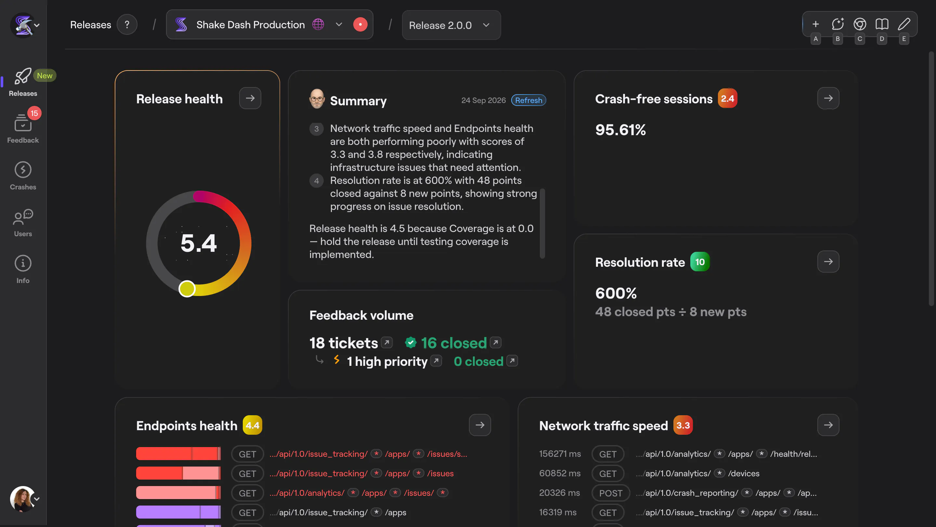This screenshot has height=527, width=936.
Task: Click the plus icon labeled A
Action: (815, 24)
